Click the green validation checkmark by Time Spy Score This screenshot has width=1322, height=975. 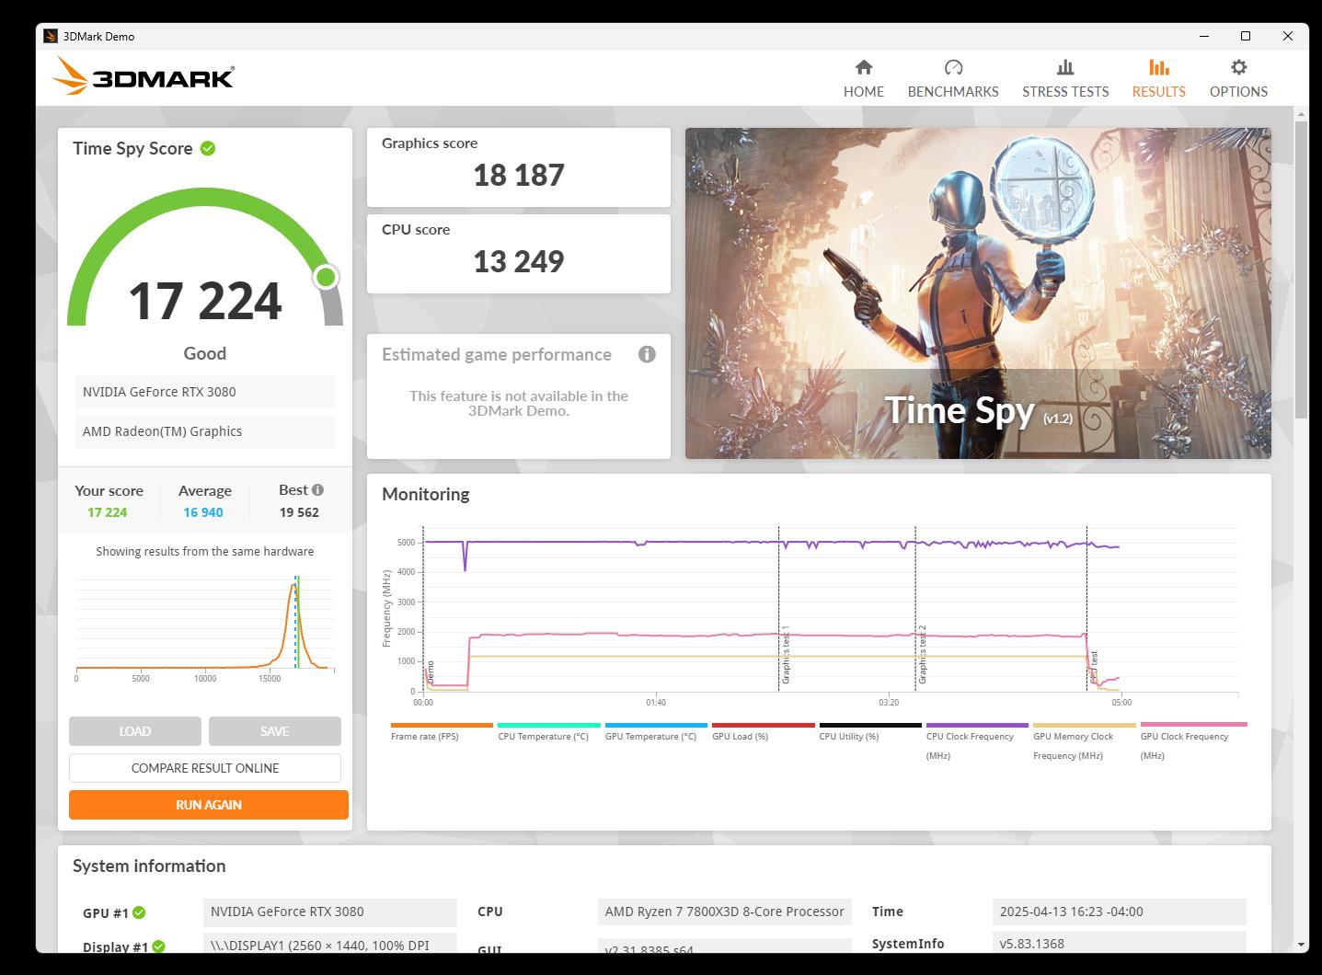pos(208,148)
